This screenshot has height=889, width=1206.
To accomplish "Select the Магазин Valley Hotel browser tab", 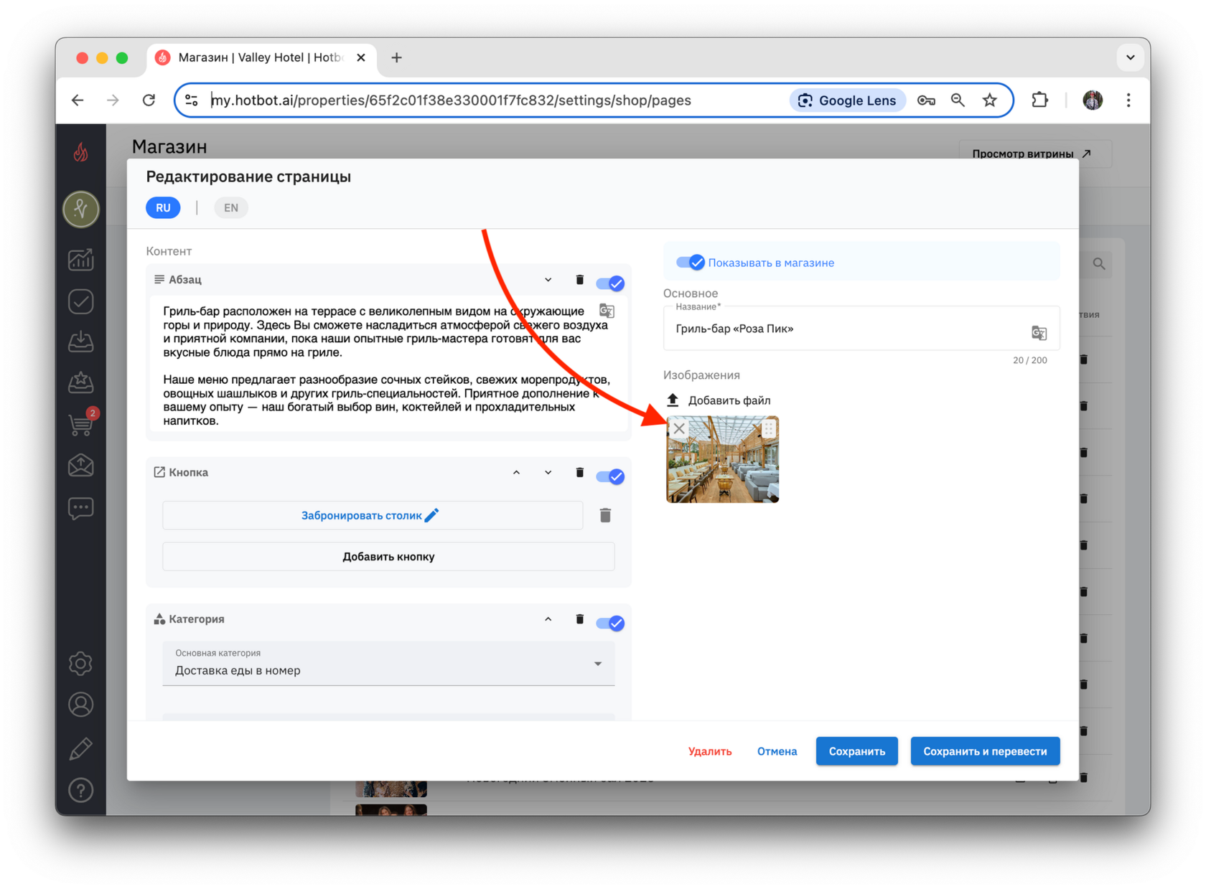I will click(x=261, y=57).
